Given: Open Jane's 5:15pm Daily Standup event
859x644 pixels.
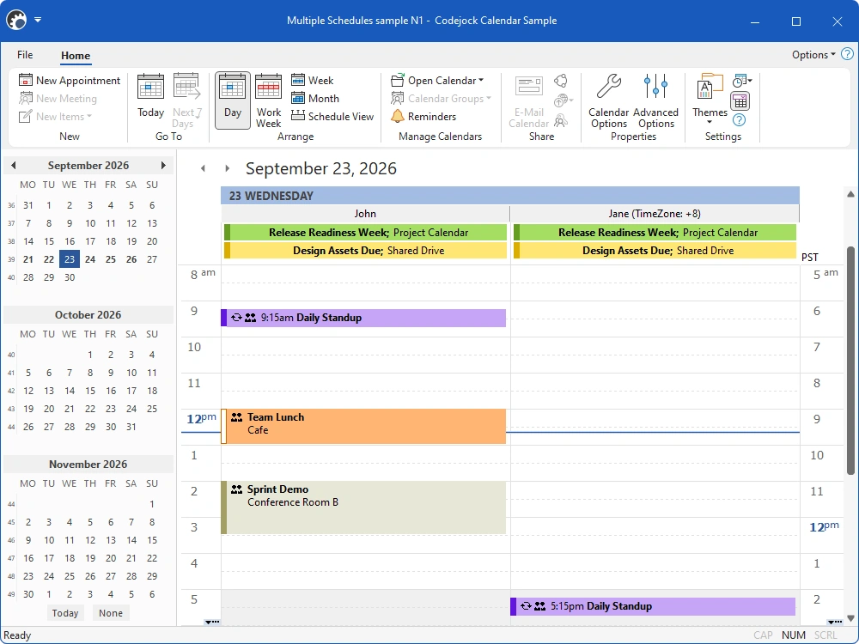Looking at the screenshot, I should point(653,607).
